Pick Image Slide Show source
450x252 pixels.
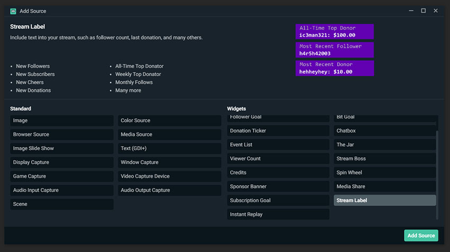click(62, 148)
